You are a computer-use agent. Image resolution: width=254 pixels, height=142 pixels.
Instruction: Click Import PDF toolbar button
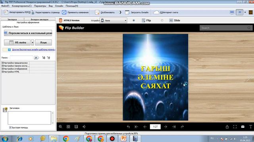point(17,12)
